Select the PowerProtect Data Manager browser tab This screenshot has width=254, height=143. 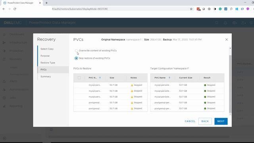[22, 3]
